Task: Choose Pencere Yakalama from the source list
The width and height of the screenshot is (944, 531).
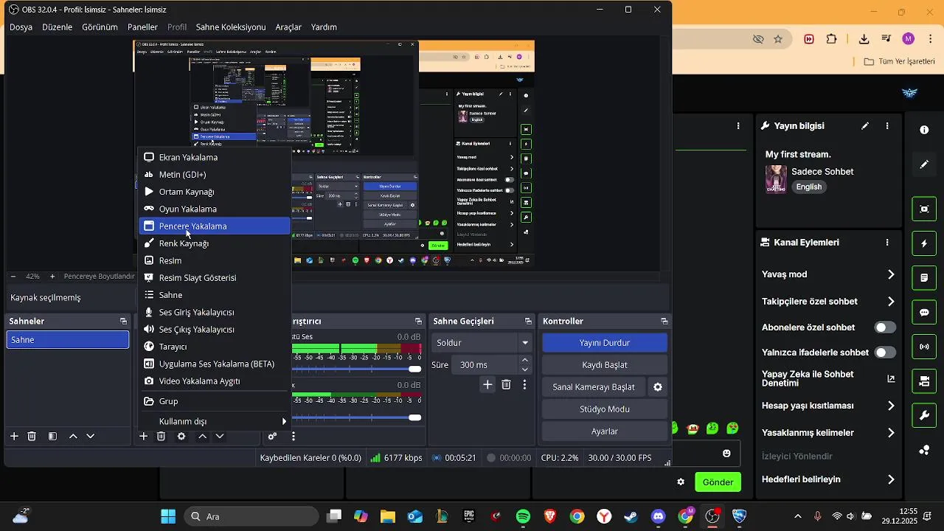Action: tap(215, 226)
